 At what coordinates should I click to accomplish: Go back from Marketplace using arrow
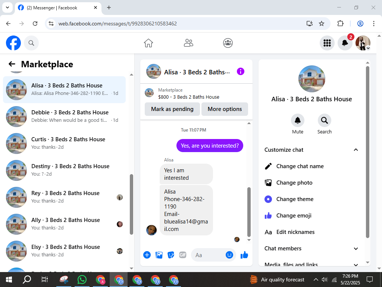(12, 64)
